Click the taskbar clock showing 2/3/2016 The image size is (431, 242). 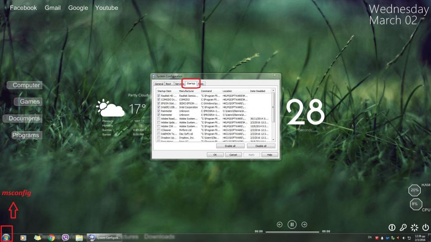tap(420, 238)
